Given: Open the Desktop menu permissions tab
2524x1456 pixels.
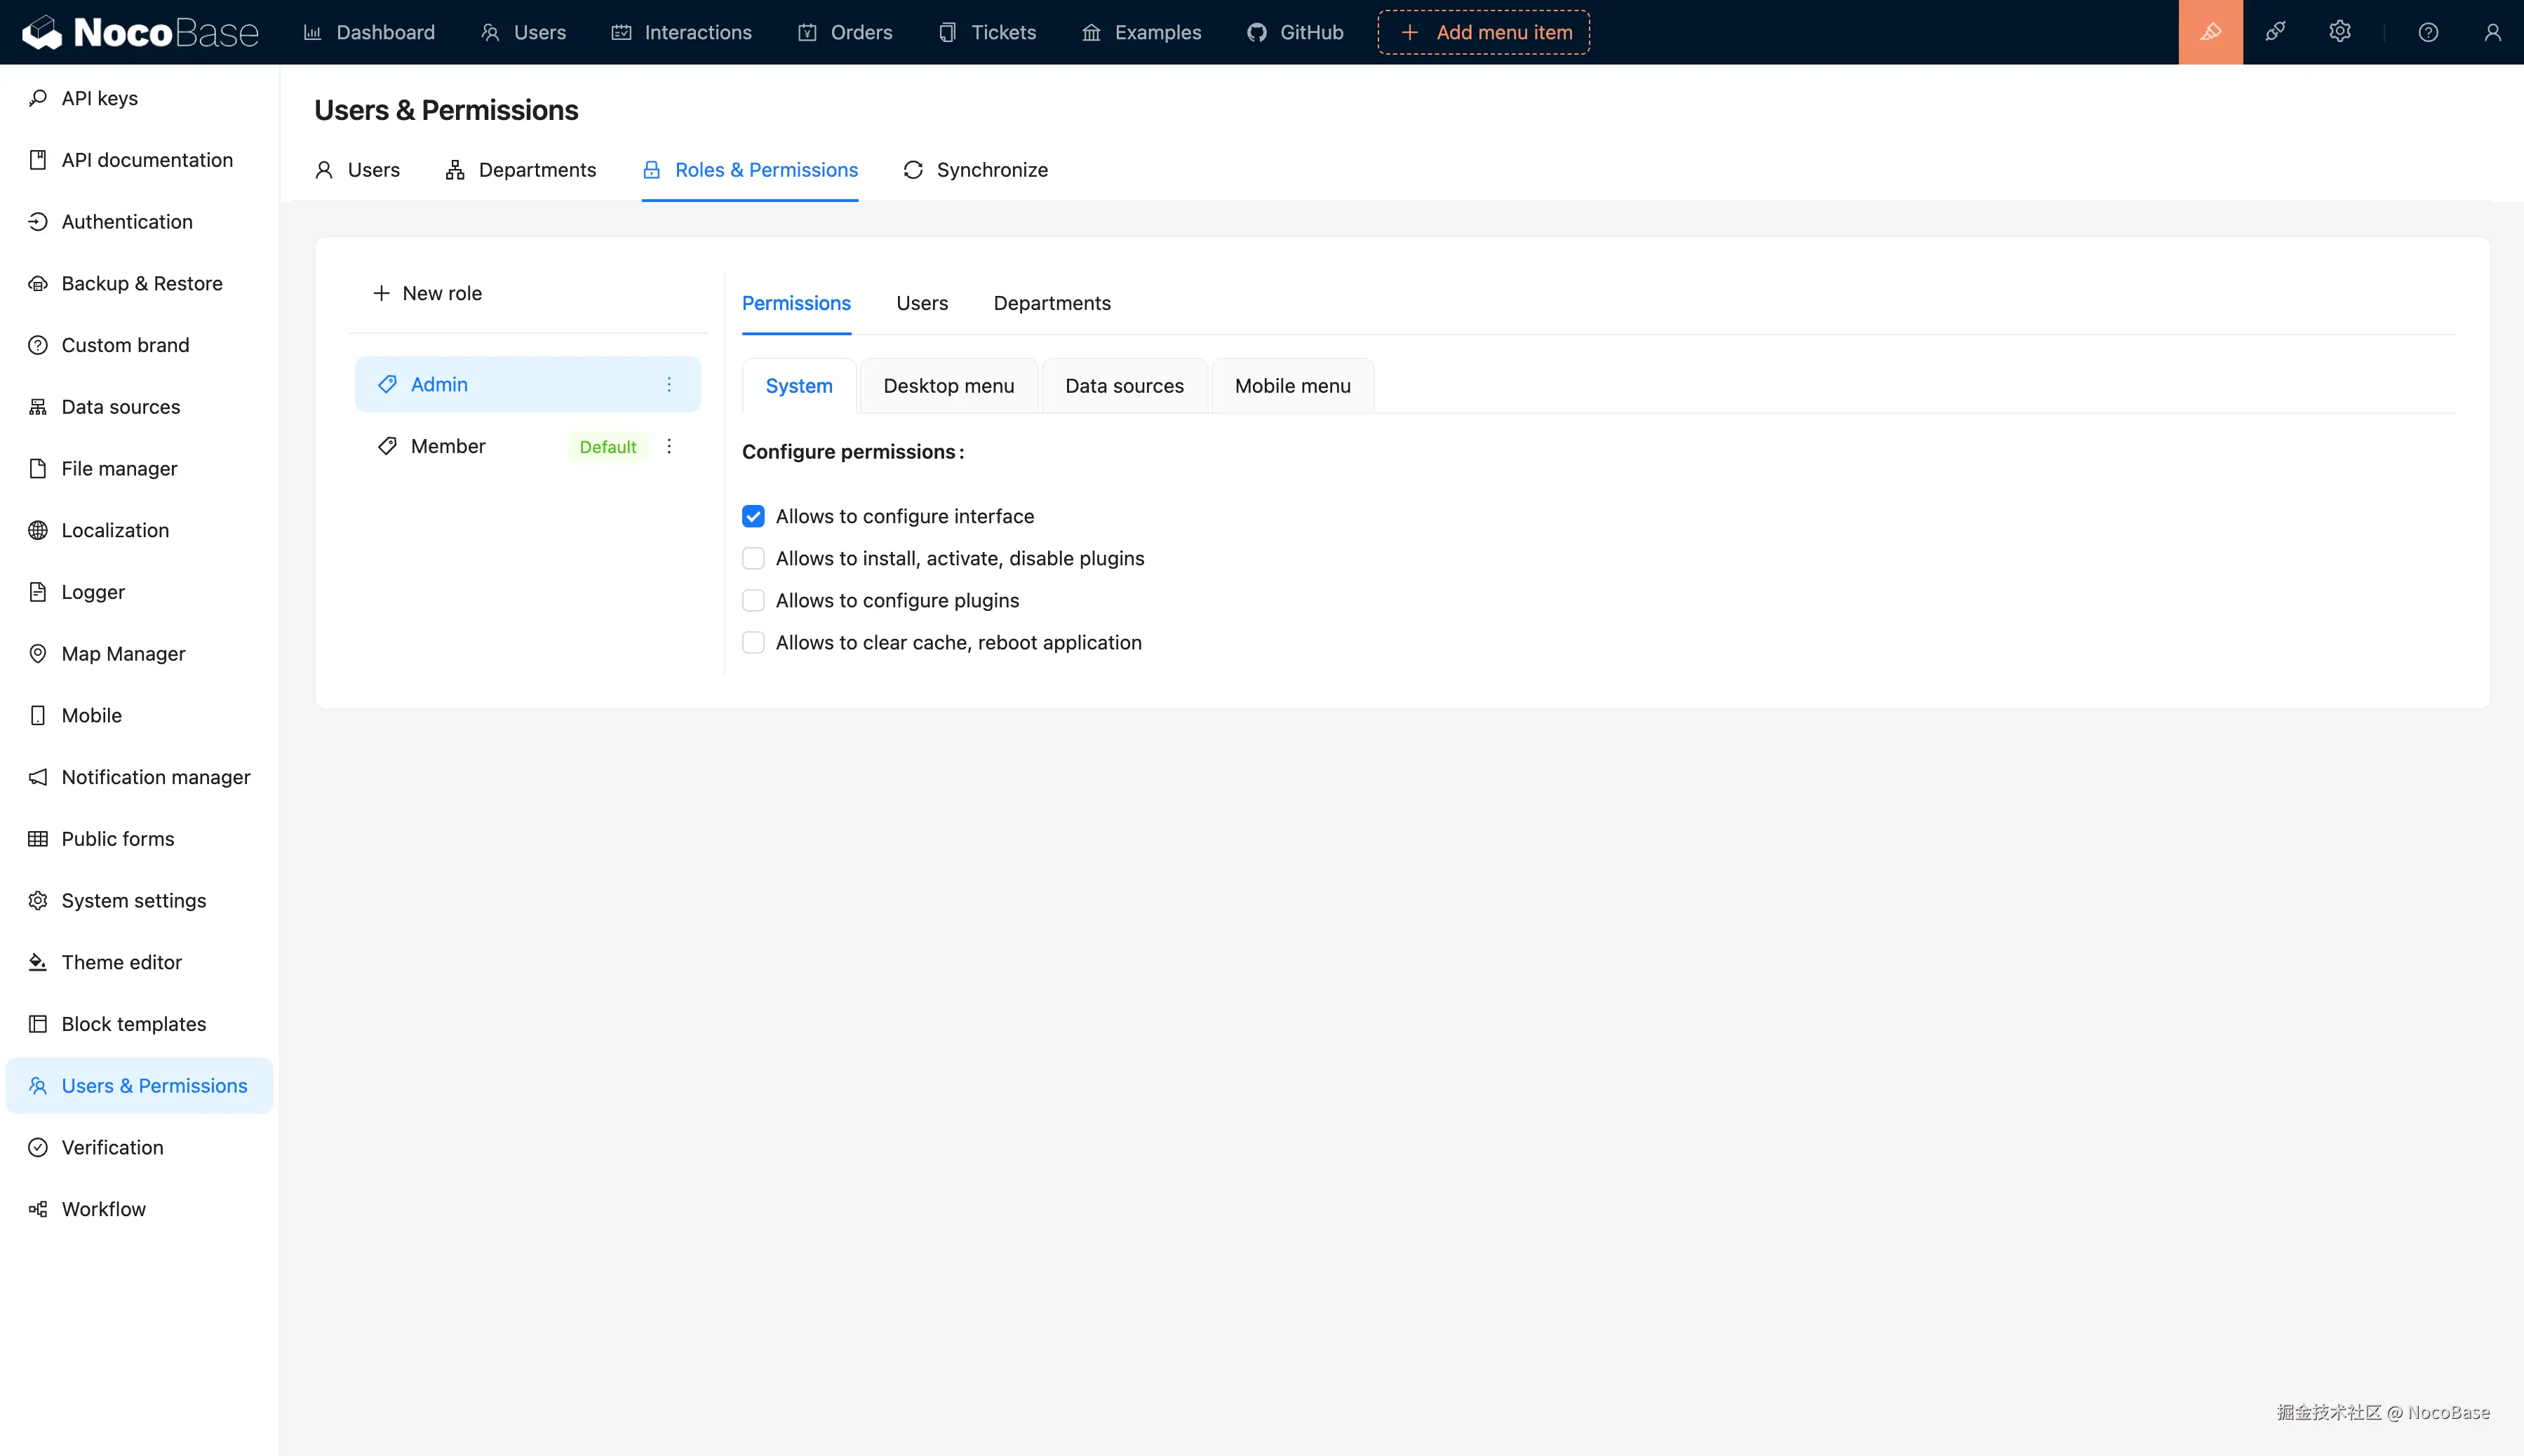Looking at the screenshot, I should pyautogui.click(x=948, y=385).
